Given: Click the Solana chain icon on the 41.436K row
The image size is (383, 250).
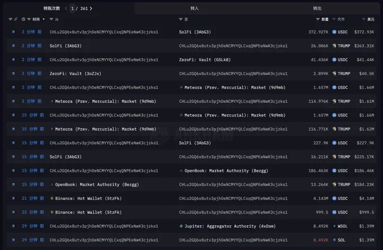Looking at the screenshot, I should [x=14, y=60].
